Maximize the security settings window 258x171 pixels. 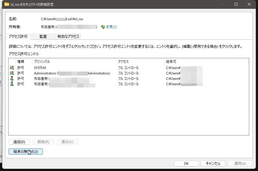coord(236,4)
